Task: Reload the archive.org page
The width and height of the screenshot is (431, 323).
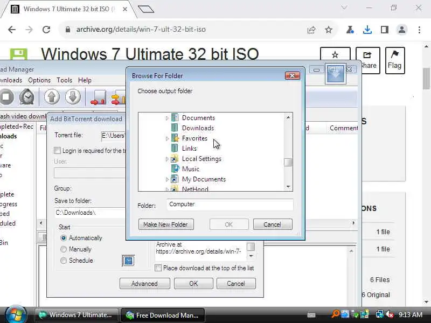Action: pos(46,30)
